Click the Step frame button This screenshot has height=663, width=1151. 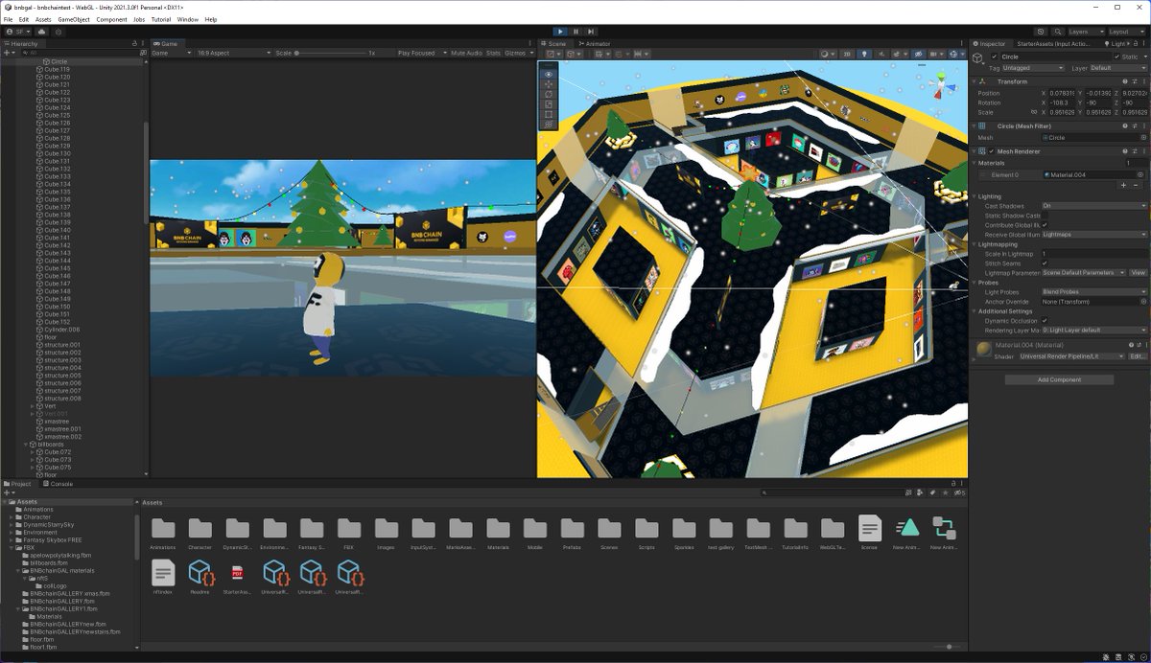coord(591,32)
